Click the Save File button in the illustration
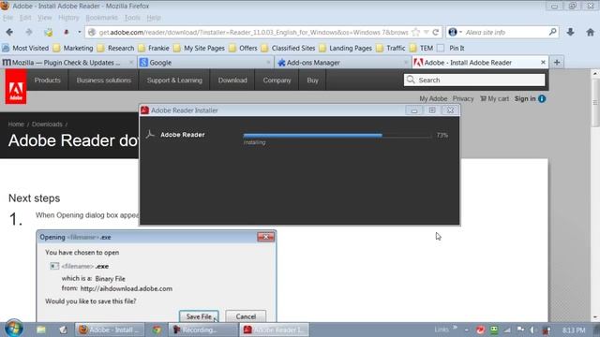This screenshot has height=337, width=600. tap(199, 316)
